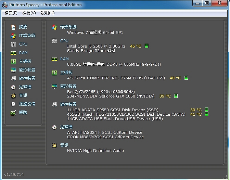
Task: Click the 111GB ADATA SP550 SSD line
Action: coord(113,110)
